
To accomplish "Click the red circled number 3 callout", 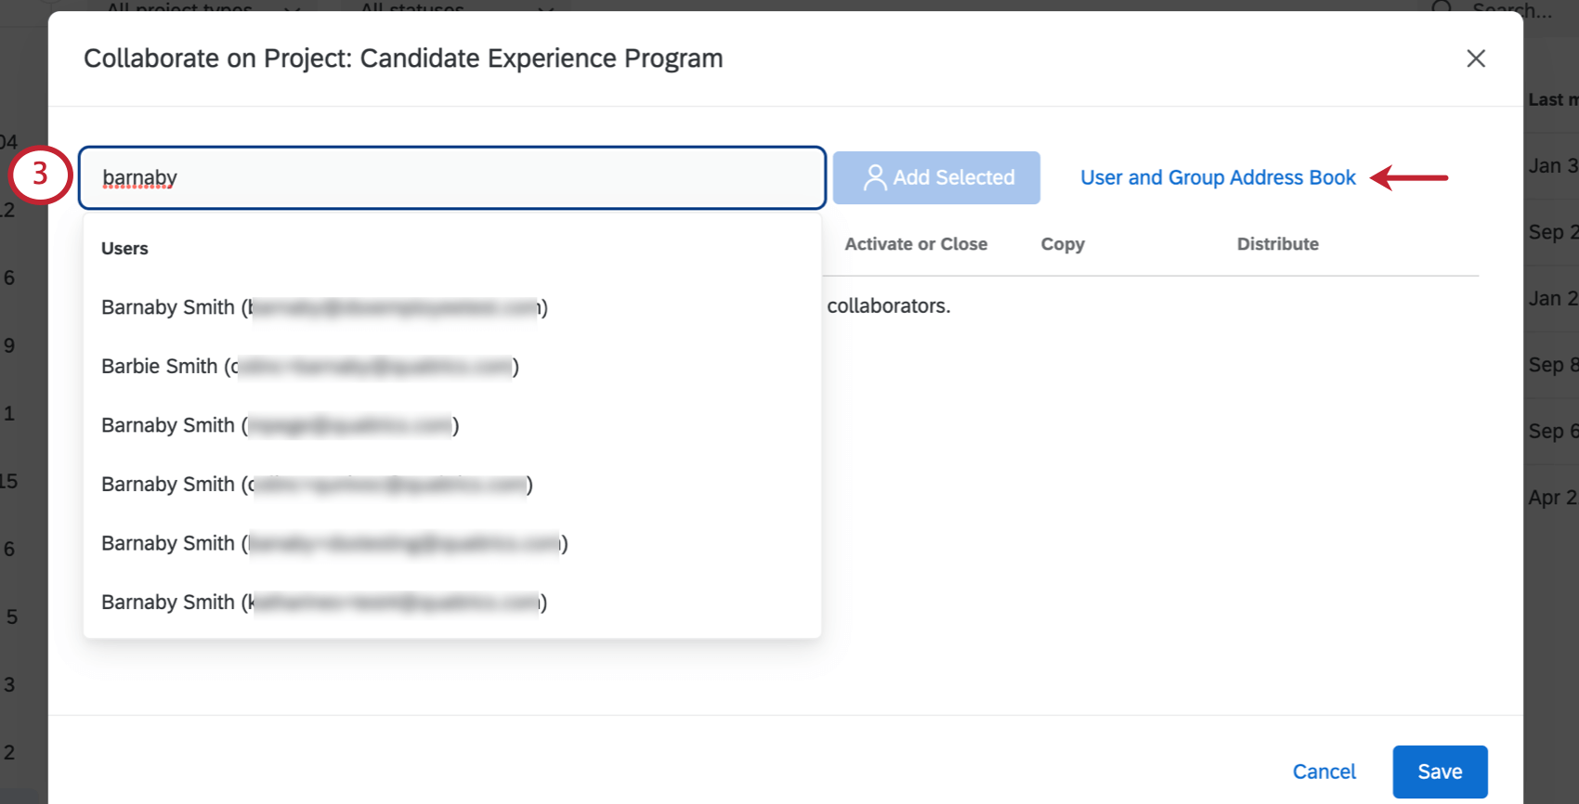I will coord(40,175).
